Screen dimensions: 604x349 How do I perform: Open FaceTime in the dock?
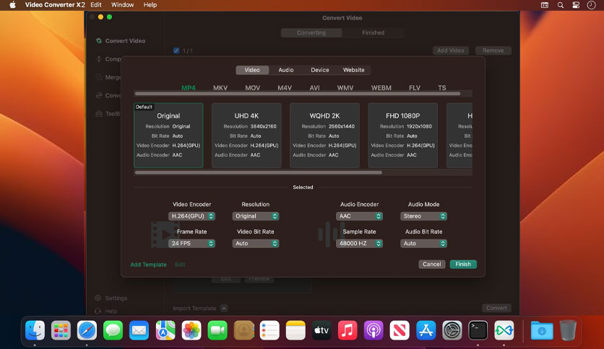(217, 330)
